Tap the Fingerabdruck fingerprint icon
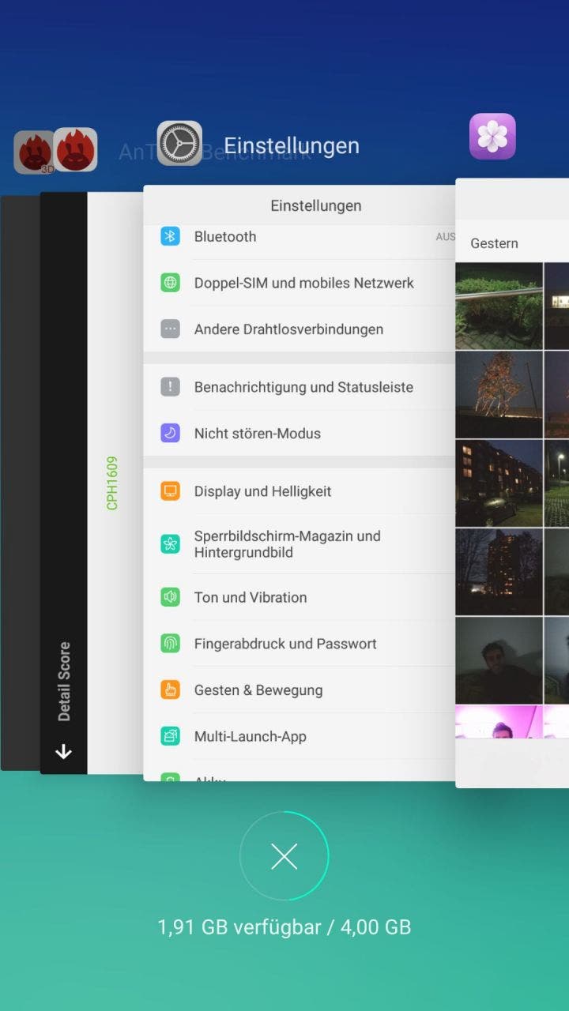 [170, 644]
